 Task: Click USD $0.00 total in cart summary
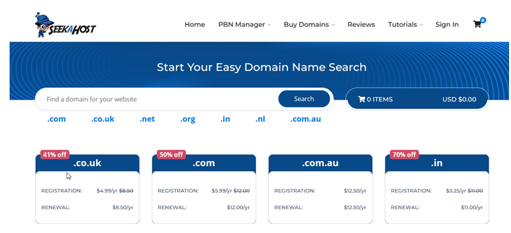459,100
